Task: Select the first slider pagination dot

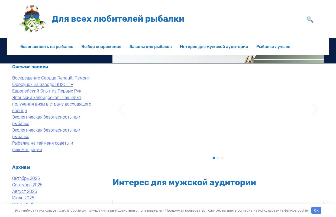Action: point(214,158)
